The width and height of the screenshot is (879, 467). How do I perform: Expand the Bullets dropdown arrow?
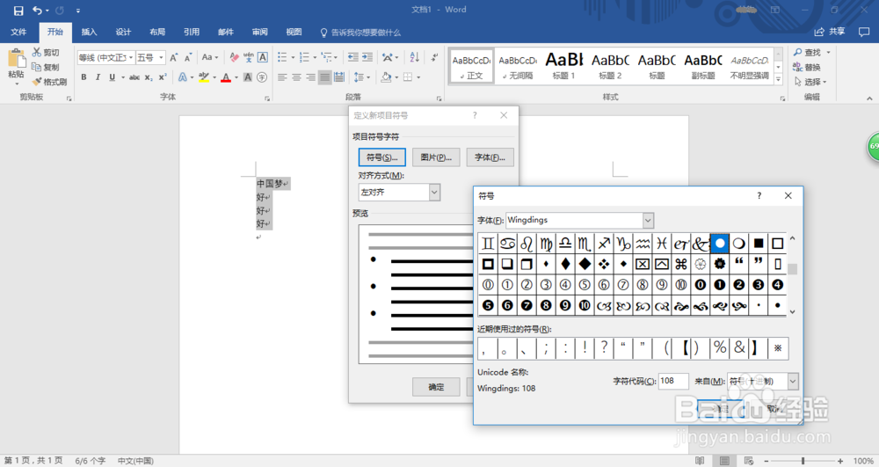(x=293, y=57)
